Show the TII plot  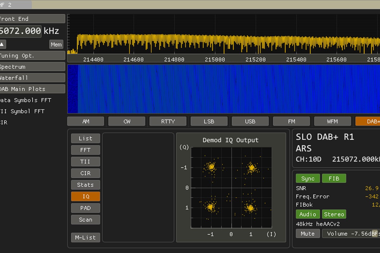click(x=85, y=162)
